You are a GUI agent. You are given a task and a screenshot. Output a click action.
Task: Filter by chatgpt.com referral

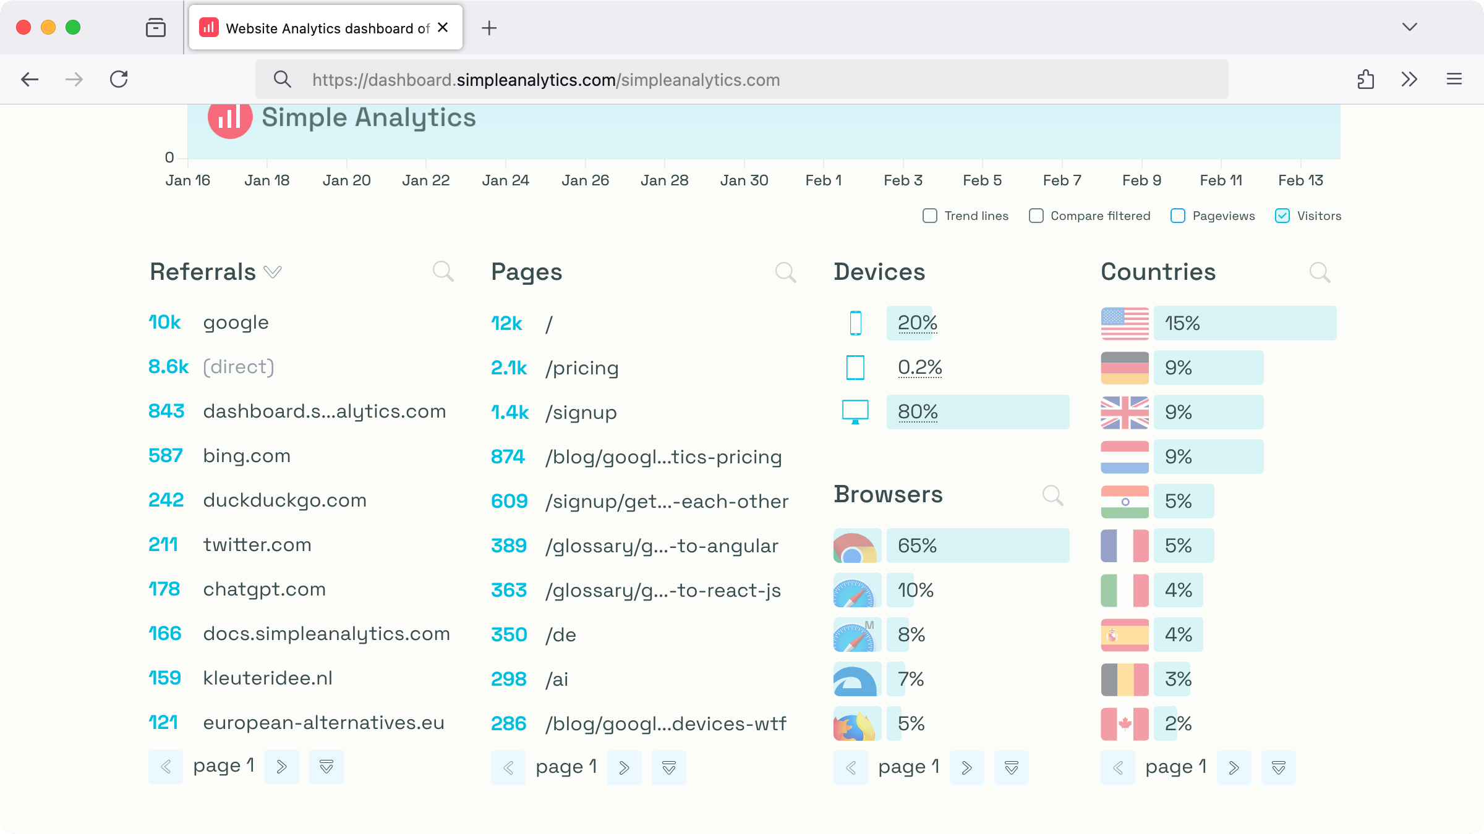[264, 589]
